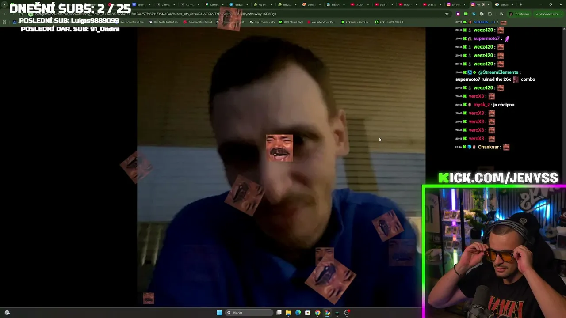Viewport: 566px width, 318px height.
Task: Click the 'supermoto7 ruined the 26x' combo message
Action: click(x=495, y=79)
